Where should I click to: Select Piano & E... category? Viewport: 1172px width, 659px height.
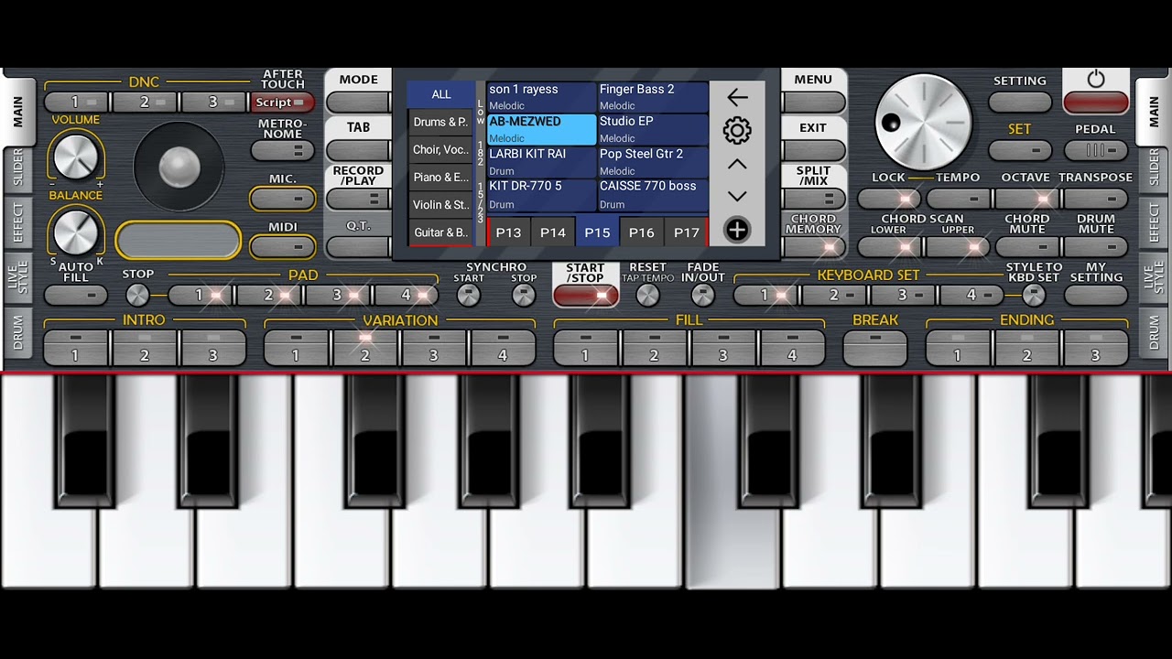tap(440, 177)
